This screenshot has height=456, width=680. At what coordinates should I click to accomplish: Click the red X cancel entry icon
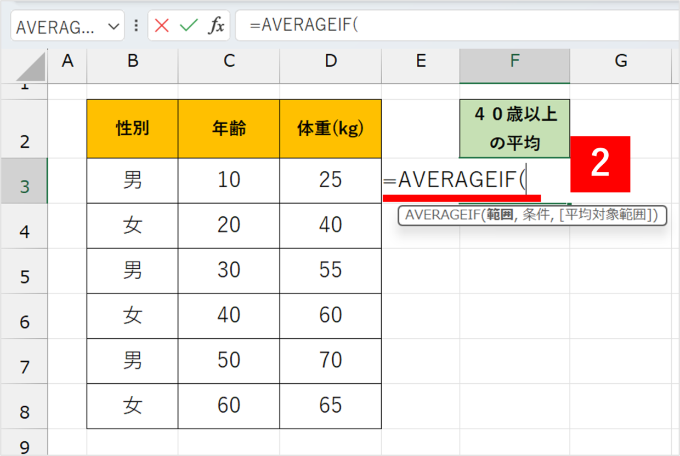coord(162,26)
